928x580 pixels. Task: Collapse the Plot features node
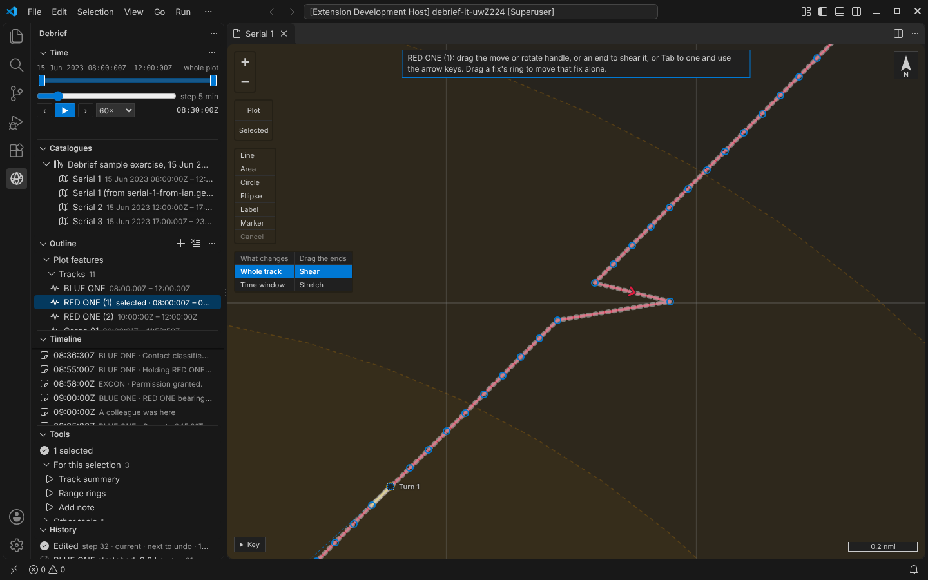click(46, 260)
